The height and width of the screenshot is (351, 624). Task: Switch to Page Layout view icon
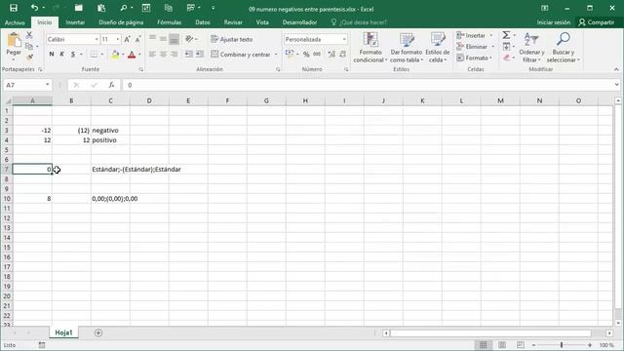tap(502, 345)
